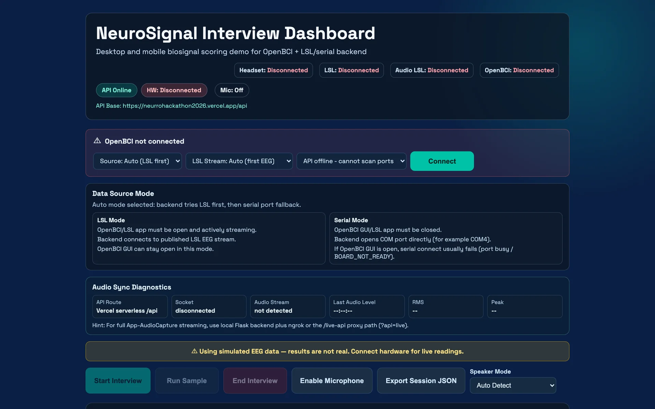This screenshot has width=655, height=409.
Task: Click the Serial Mode card heading
Action: pos(351,220)
